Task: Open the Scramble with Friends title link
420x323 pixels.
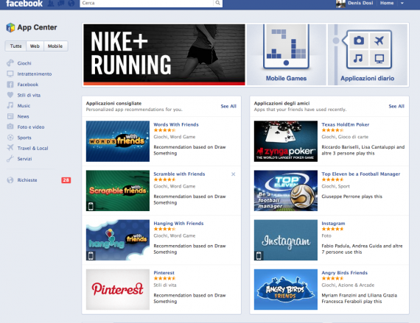Action: [179, 174]
